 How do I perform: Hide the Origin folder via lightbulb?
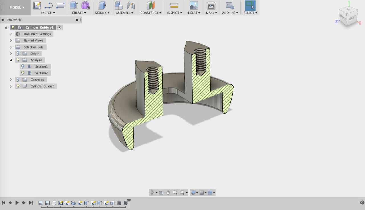(x=18, y=54)
